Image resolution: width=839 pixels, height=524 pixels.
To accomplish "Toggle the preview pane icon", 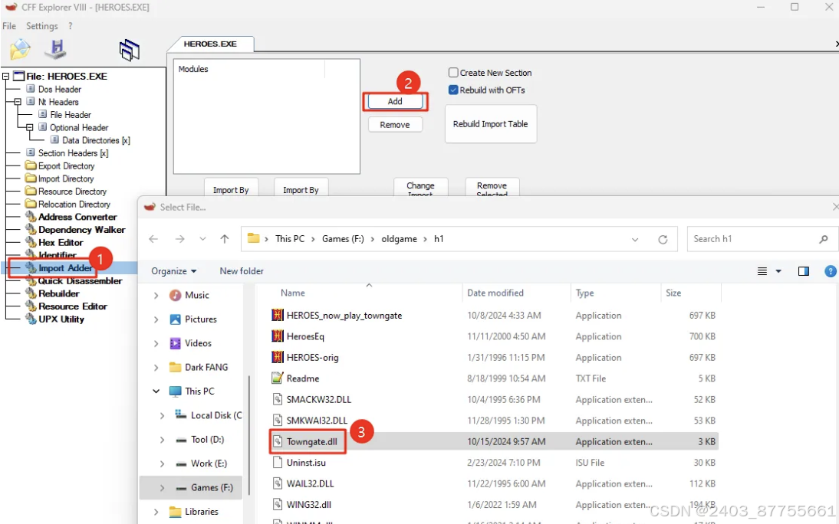I will pyautogui.click(x=803, y=271).
